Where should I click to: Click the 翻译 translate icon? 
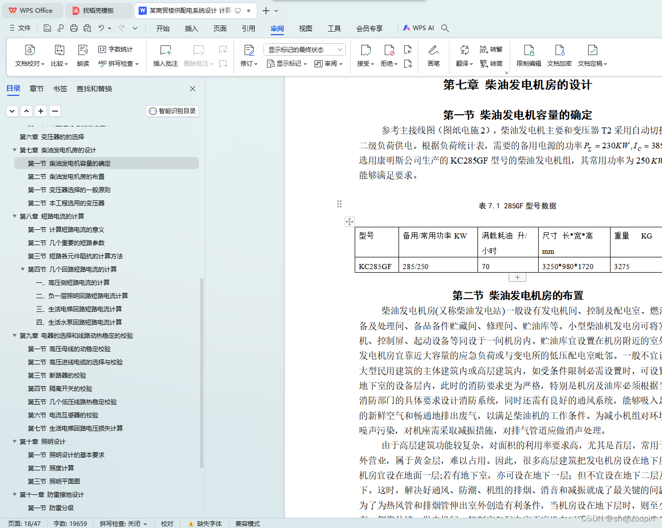(x=464, y=50)
